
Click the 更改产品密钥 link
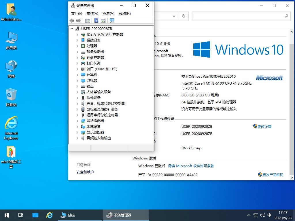(x=273, y=175)
